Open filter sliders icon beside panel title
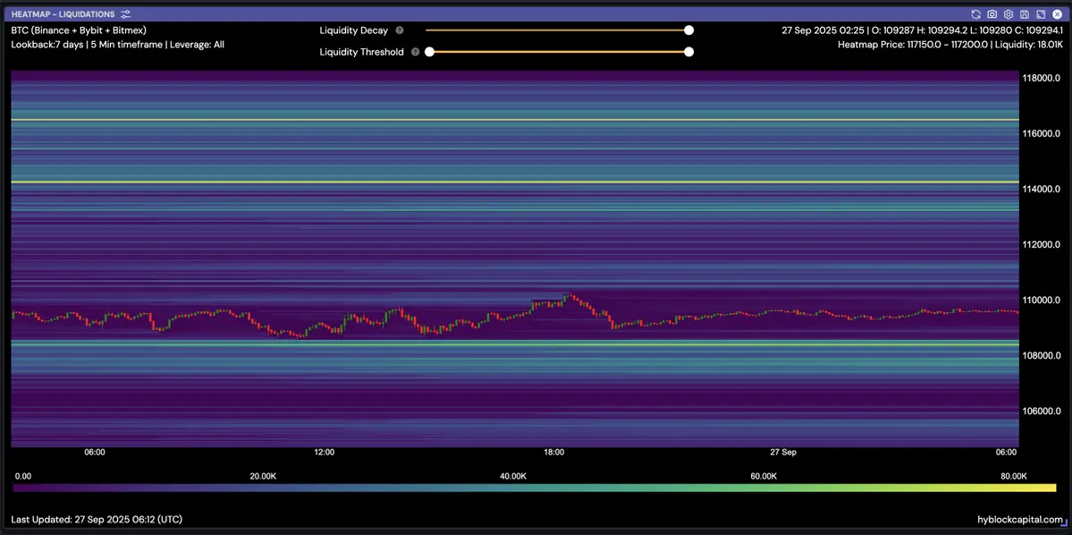This screenshot has width=1072, height=535. click(126, 14)
